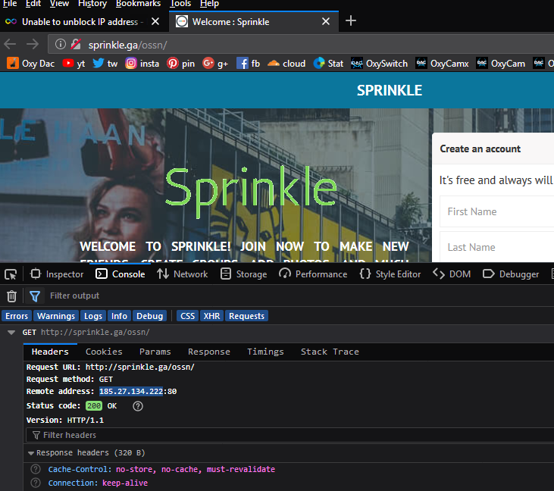
Task: Toggle the Warnings console filter
Action: pyautogui.click(x=56, y=316)
